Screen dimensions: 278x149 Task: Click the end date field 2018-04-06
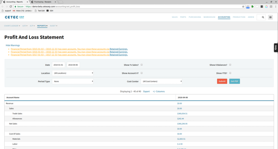pos(73,65)
